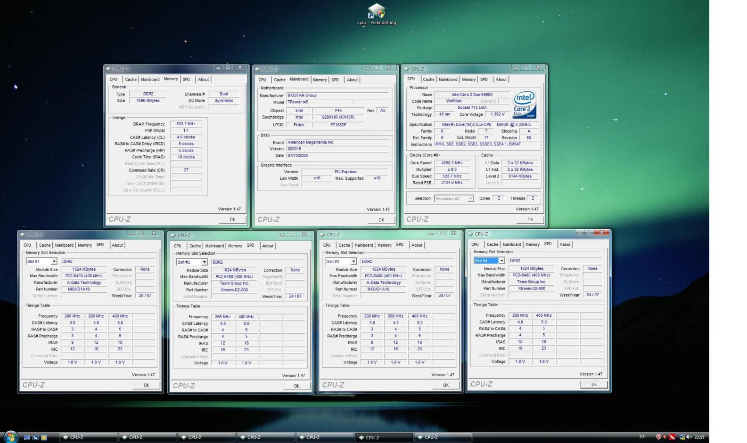Click the Command Rate value 2T

(x=186, y=170)
